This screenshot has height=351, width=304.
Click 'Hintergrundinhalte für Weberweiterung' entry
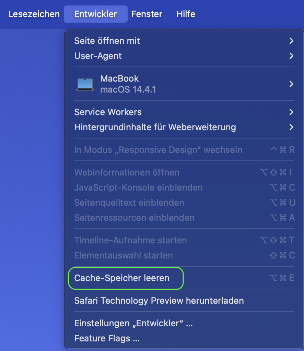click(155, 127)
